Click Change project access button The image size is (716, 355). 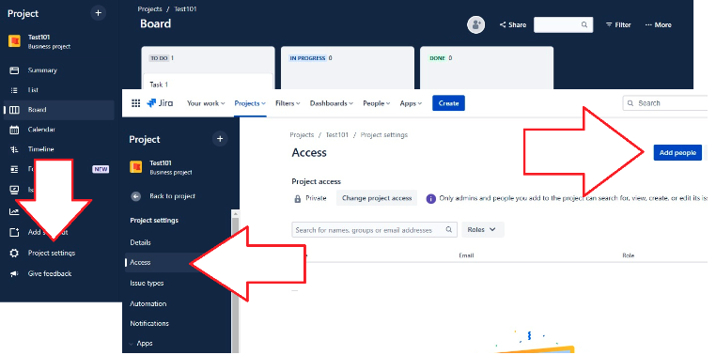tap(377, 198)
